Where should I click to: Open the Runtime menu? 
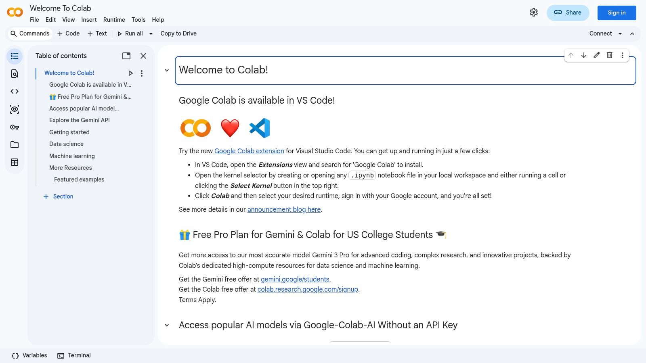click(x=114, y=20)
